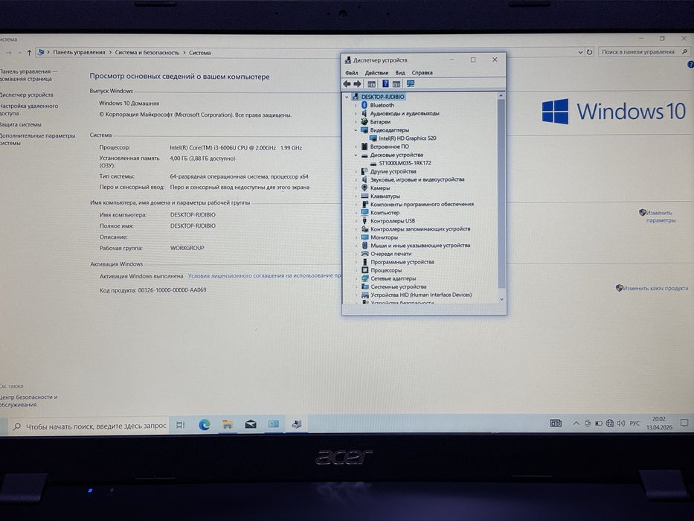Select the Bluetooth device category icon
Screen dimensions: 694x521
(364, 105)
